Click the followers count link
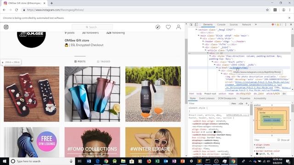 pos(90,33)
